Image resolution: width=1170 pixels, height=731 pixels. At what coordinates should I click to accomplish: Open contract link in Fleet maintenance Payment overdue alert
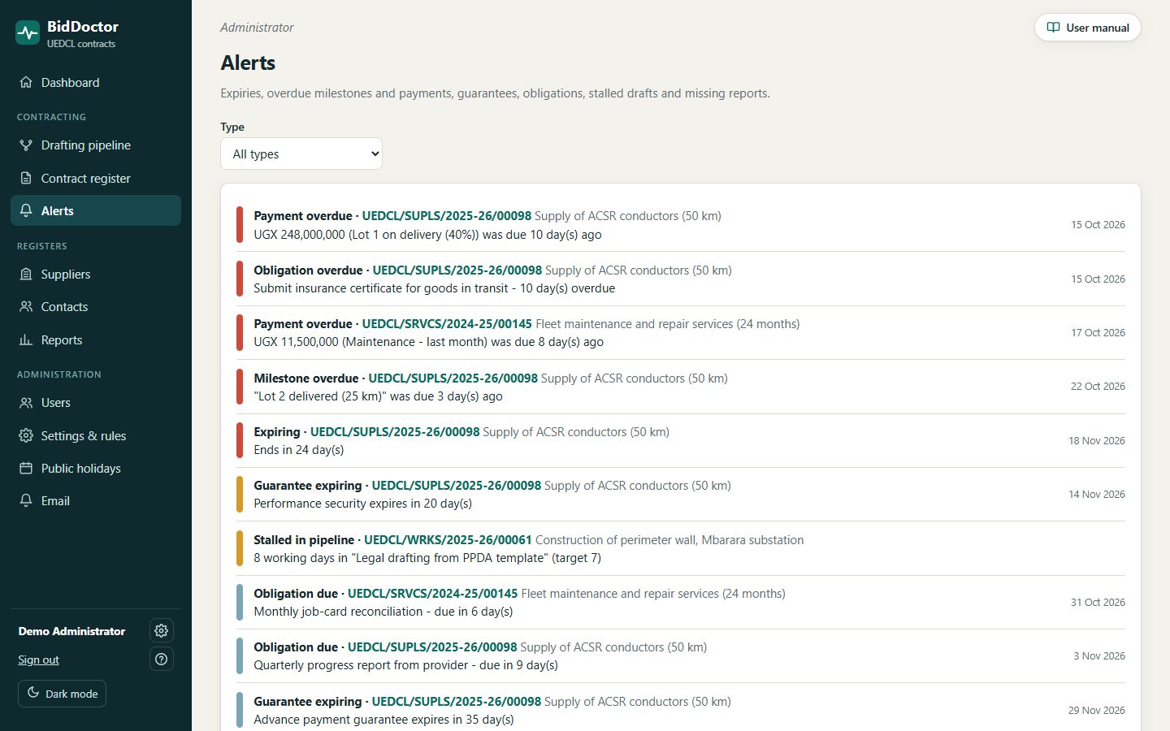(447, 323)
